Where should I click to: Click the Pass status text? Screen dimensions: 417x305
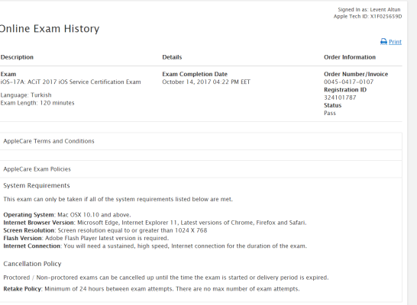click(x=330, y=113)
